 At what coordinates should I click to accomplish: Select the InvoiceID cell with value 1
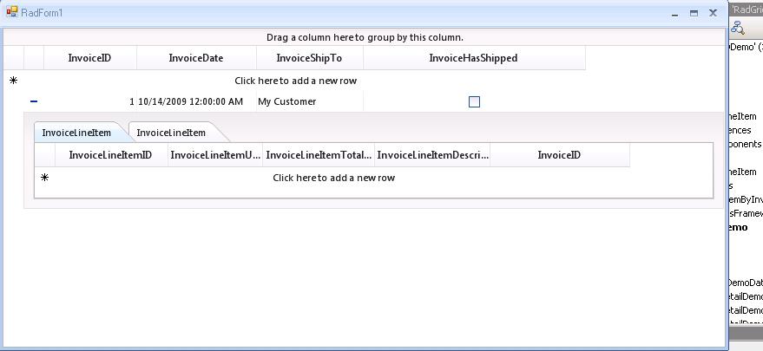[90, 101]
